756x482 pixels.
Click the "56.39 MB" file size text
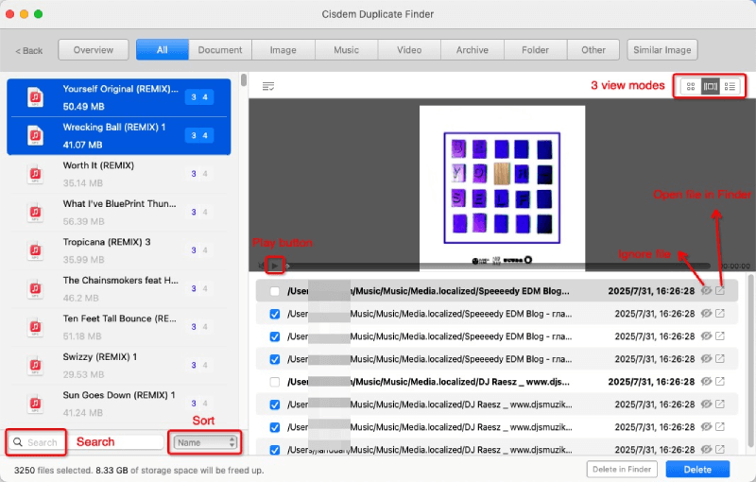83,221
